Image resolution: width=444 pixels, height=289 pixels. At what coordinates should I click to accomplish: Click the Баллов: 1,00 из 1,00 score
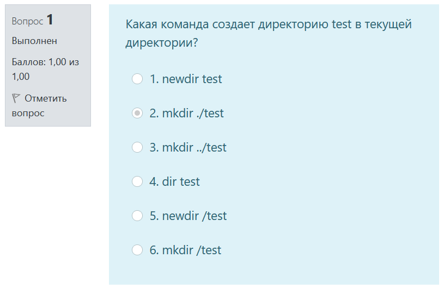pos(45,69)
